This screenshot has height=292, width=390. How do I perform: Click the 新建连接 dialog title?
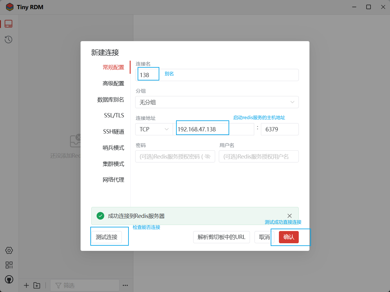click(105, 53)
